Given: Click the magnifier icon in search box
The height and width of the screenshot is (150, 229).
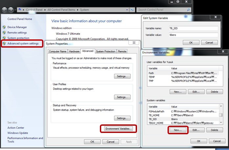Looking at the screenshot, I should [x=188, y=10].
